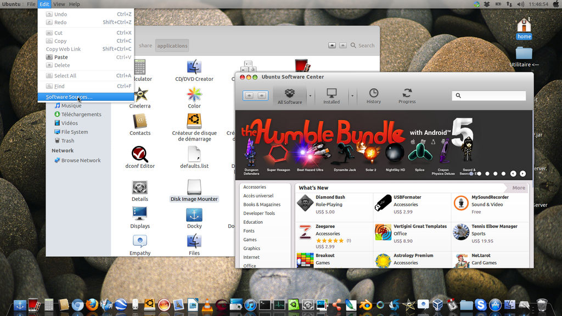Open VirtualBox from the dock
The height and width of the screenshot is (316, 562).
pyautogui.click(x=437, y=305)
